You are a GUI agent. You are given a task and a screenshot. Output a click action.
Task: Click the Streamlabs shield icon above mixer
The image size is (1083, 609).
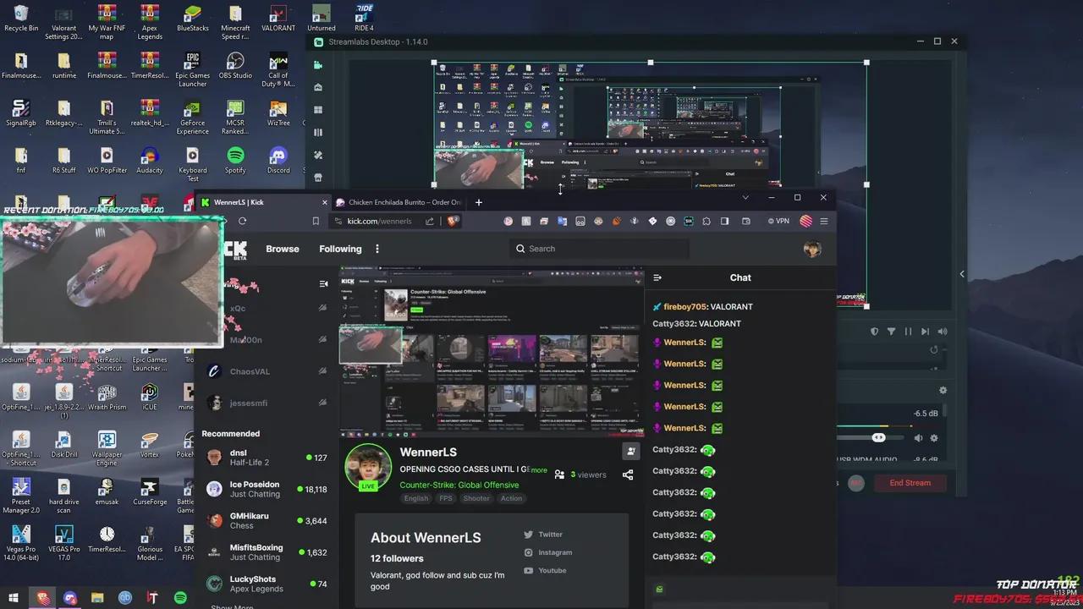pyautogui.click(x=875, y=332)
